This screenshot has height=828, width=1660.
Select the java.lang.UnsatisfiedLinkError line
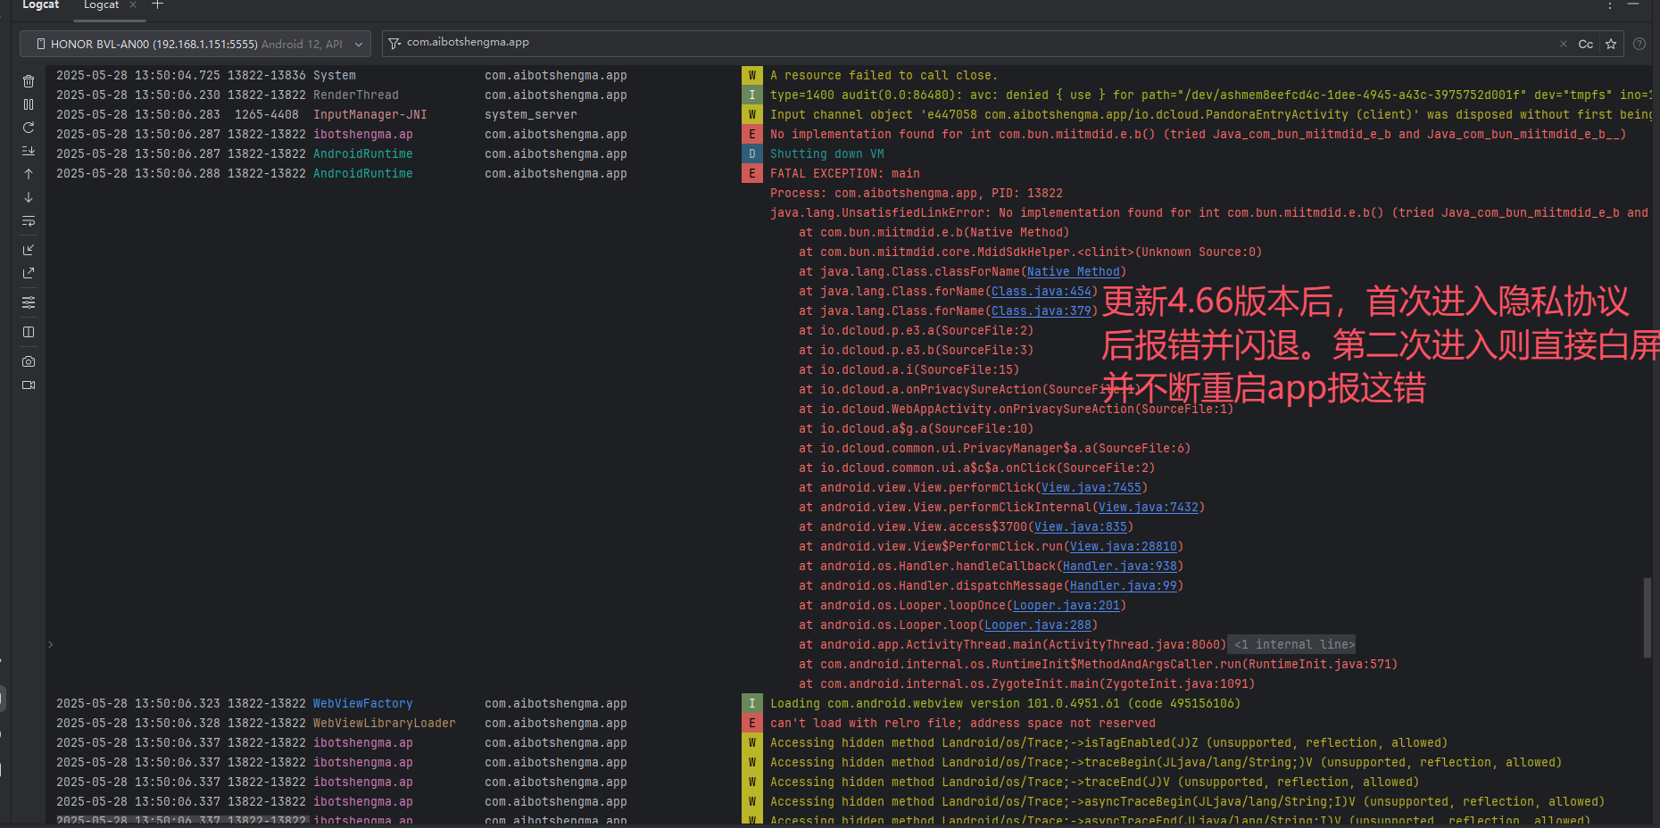click(1209, 212)
